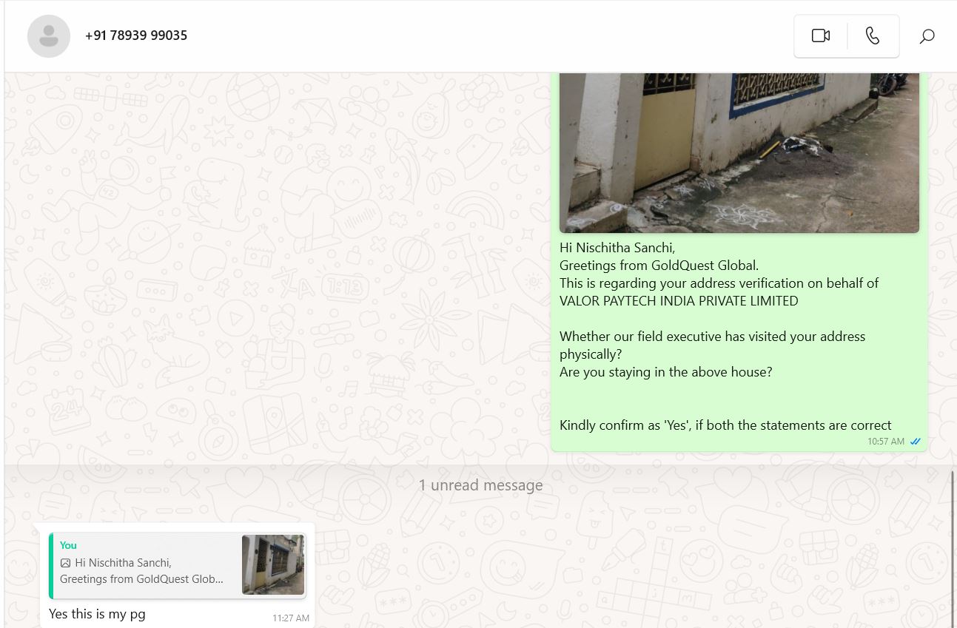Click the image icon in quoted reply
This screenshot has height=628, width=957.
tap(65, 563)
